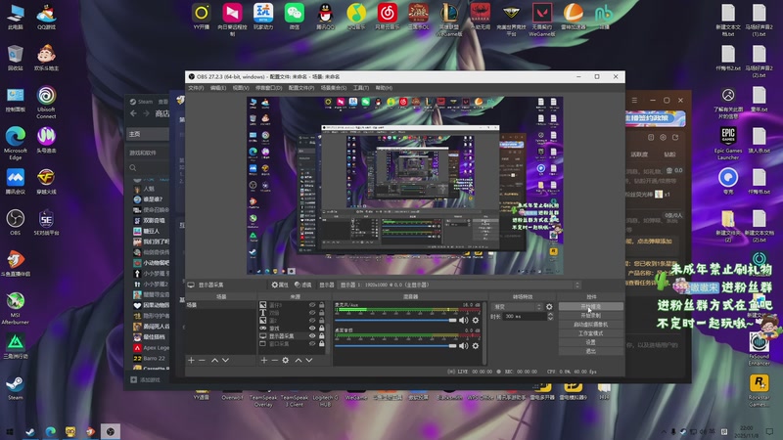
Task: Mute the 麦克风/Aux speaker icon
Action: point(463,321)
